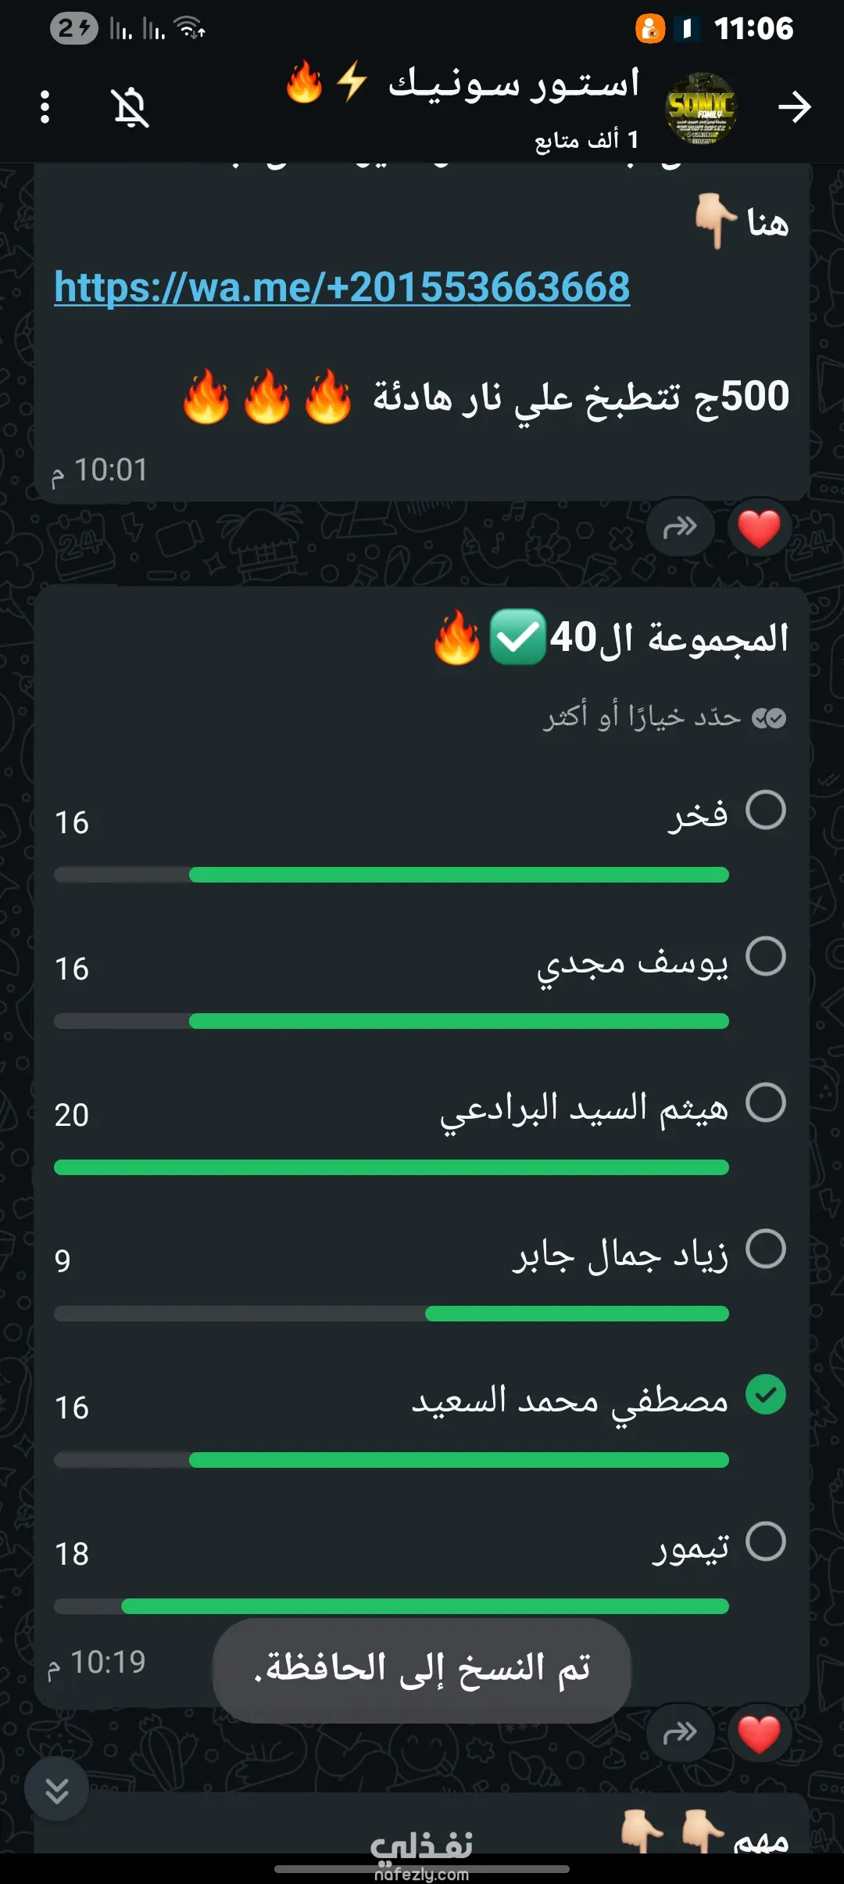Screen dimensions: 844x1884
Task: Tap the muted notifications bell icon
Action: click(x=131, y=107)
